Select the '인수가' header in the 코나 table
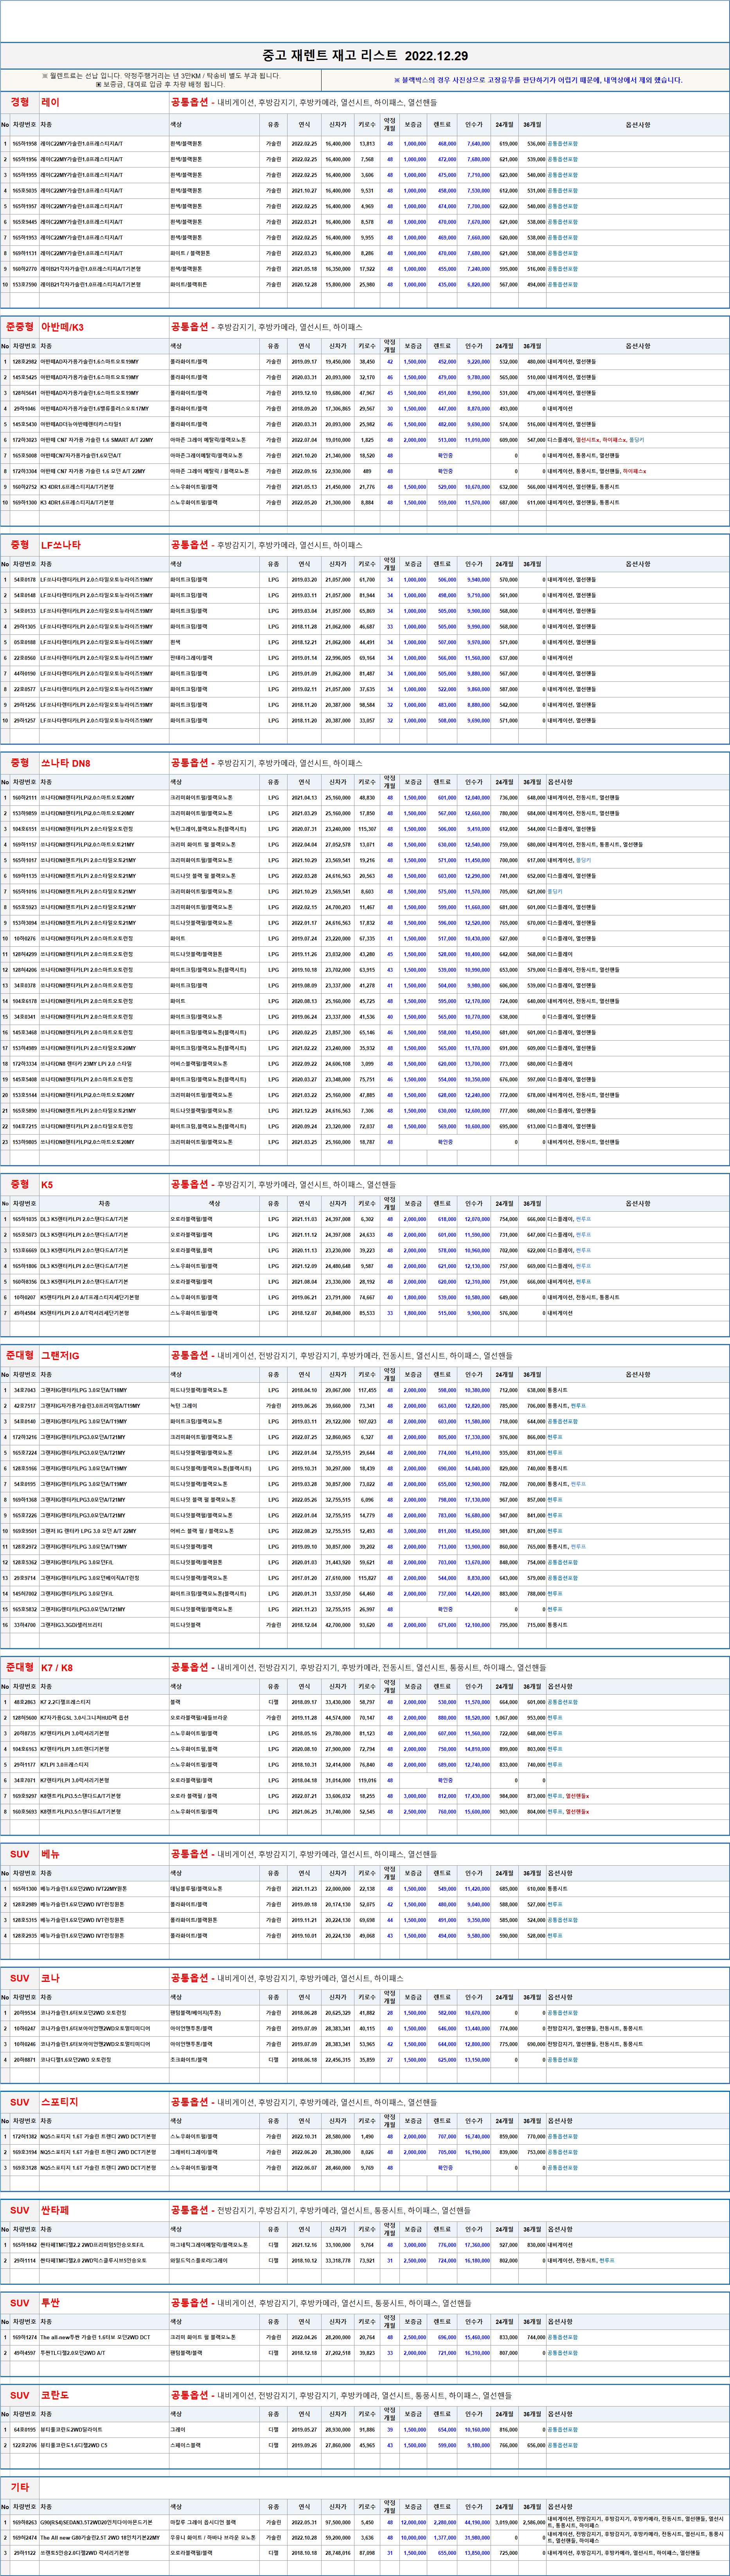The image size is (730, 2576). coord(474,1997)
